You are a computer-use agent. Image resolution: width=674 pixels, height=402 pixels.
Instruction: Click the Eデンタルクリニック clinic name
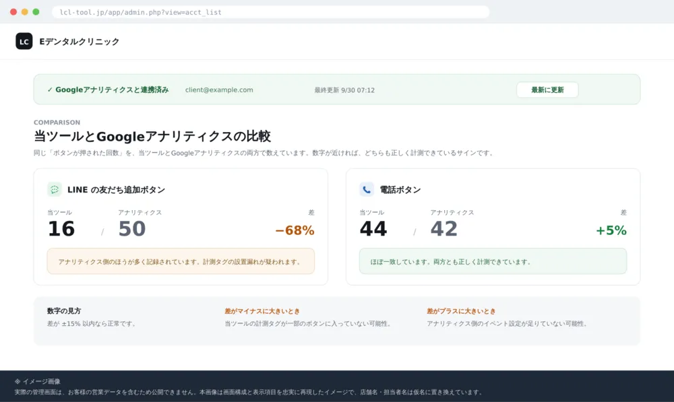click(79, 42)
